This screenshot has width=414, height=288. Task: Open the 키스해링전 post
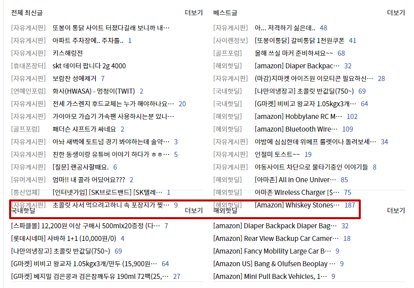click(67, 53)
